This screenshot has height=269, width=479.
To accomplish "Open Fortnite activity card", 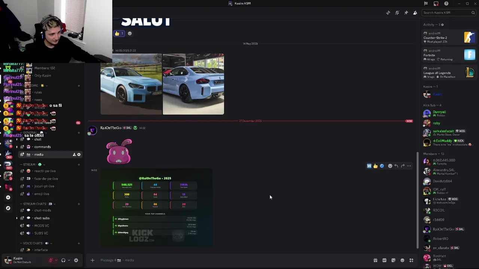I will [449, 55].
